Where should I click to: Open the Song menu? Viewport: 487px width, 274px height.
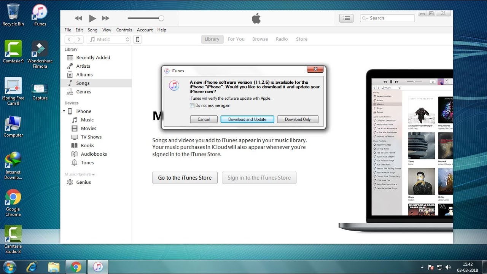coord(92,30)
